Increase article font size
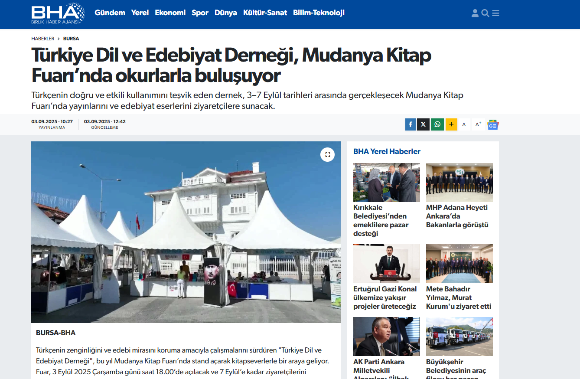This screenshot has width=580, height=379. pos(478,124)
